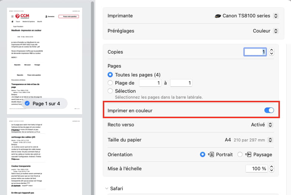291x195 pixels.
Task: Click the page range start field
Action: pyautogui.click(x=150, y=83)
